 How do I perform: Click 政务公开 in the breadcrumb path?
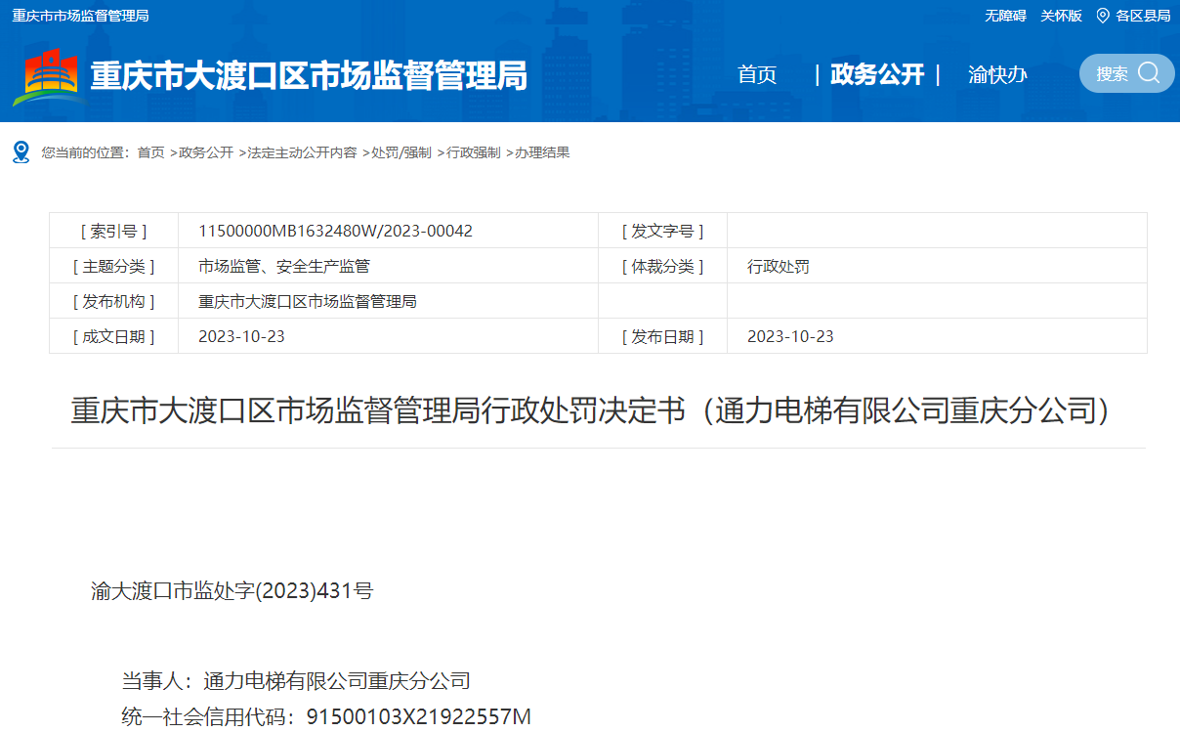pyautogui.click(x=206, y=153)
